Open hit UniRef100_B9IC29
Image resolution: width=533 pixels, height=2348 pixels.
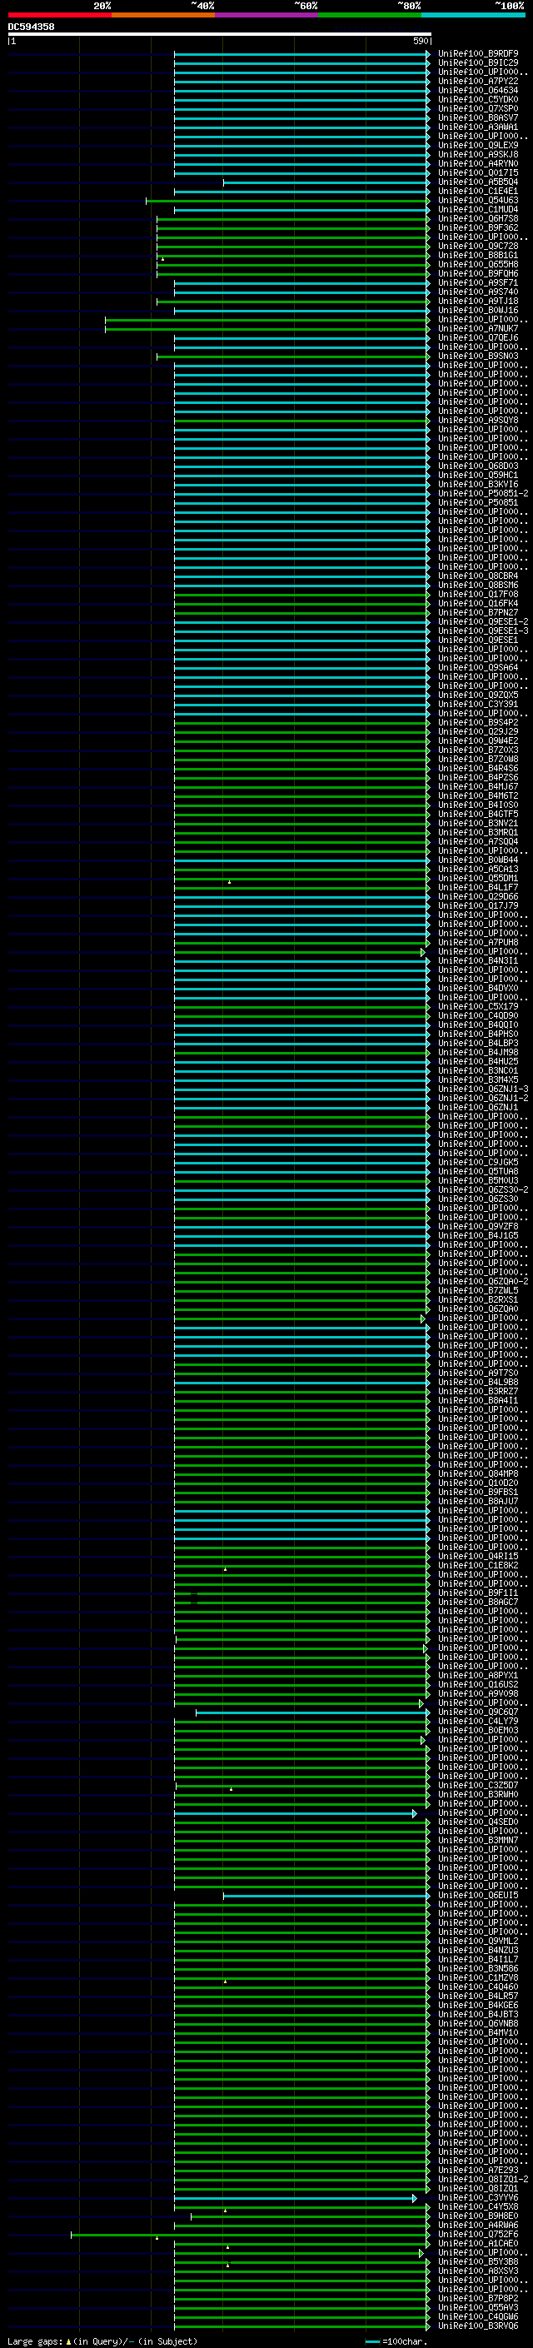[478, 63]
